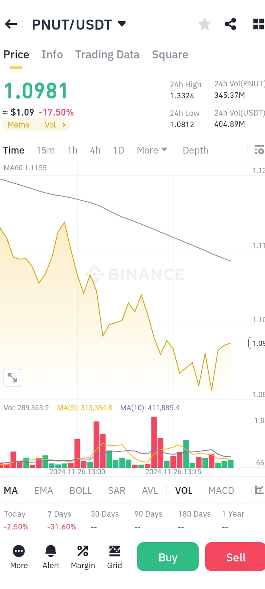Image resolution: width=265 pixels, height=589 pixels.
Task: Enable the BOLL indicator
Action: pyautogui.click(x=81, y=490)
